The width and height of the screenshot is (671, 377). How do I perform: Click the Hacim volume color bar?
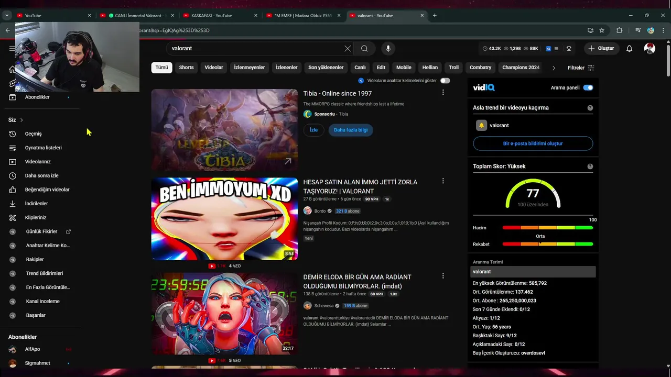pyautogui.click(x=548, y=228)
